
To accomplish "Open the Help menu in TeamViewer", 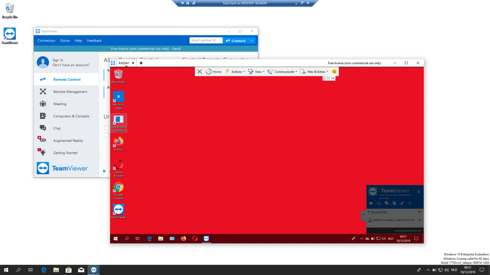I will 78,41.
